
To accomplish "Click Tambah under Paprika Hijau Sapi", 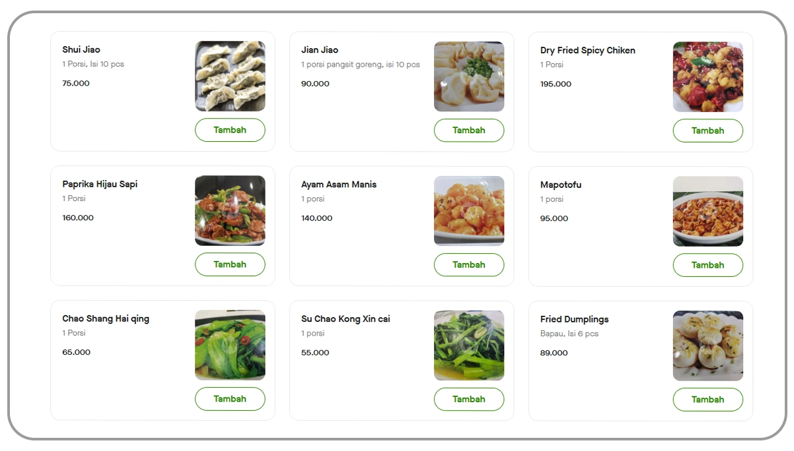I will click(x=230, y=264).
